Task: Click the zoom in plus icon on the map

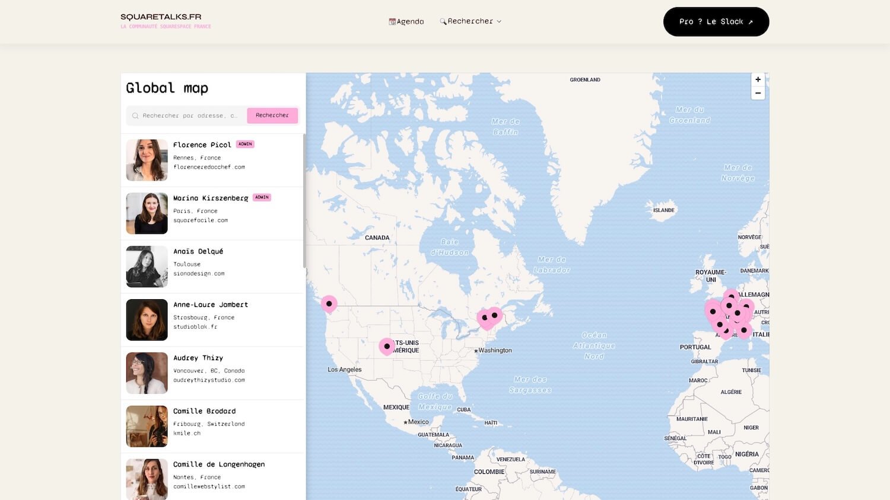Action: (758, 79)
